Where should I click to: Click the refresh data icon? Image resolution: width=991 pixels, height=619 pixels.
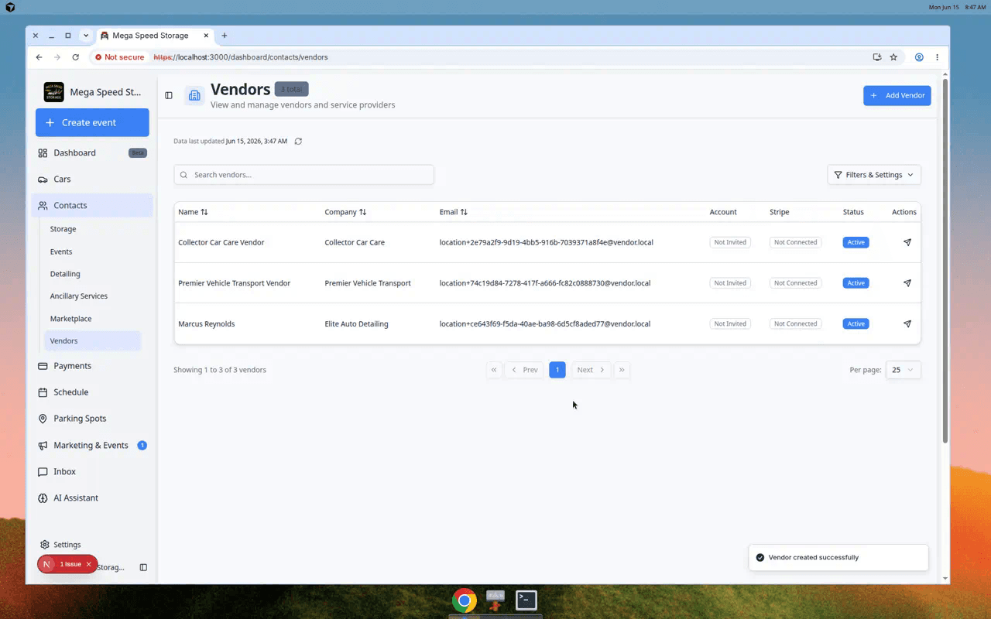click(298, 141)
